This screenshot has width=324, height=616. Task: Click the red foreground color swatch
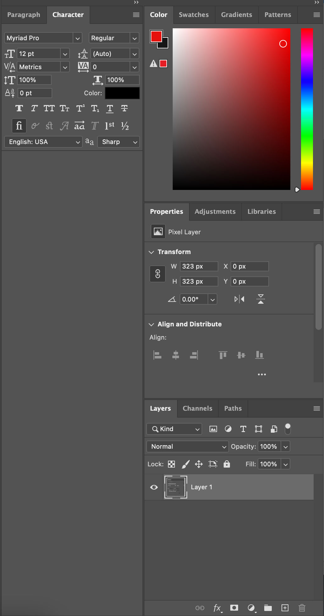pyautogui.click(x=156, y=36)
